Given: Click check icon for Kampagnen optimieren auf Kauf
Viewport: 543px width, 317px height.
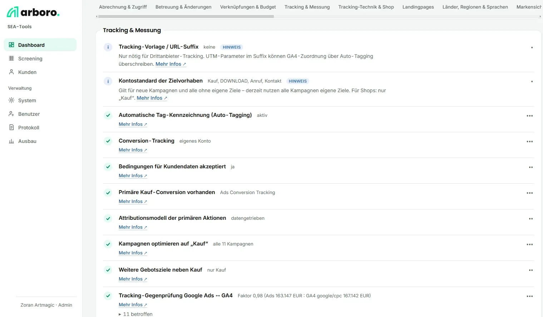Looking at the screenshot, I should point(108,244).
